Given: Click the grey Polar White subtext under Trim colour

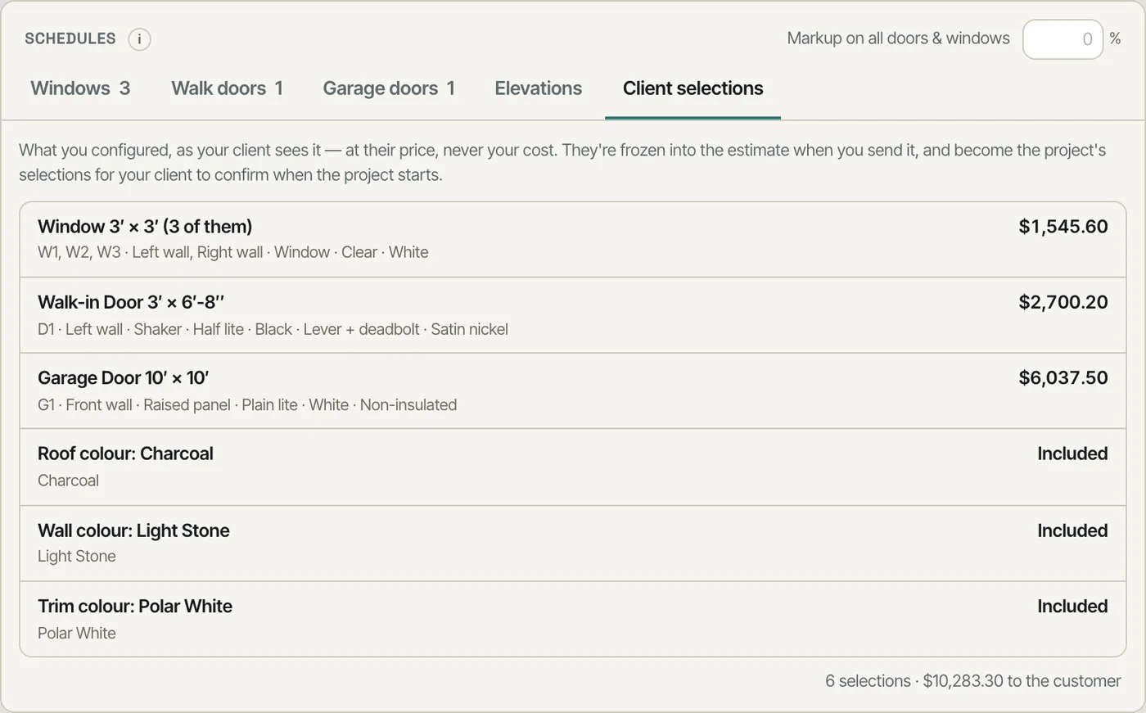Looking at the screenshot, I should [77, 633].
